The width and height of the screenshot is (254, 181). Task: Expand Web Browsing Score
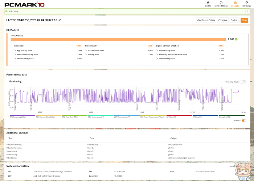click(15, 58)
